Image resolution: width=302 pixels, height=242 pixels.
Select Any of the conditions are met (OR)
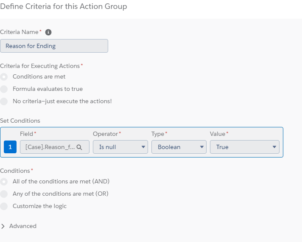point(4,194)
